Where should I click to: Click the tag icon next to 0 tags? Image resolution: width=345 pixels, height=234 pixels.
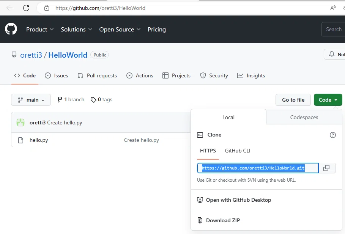(x=93, y=100)
